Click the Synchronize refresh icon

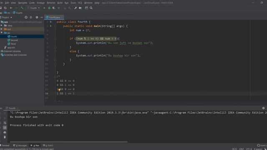click(5, 8)
